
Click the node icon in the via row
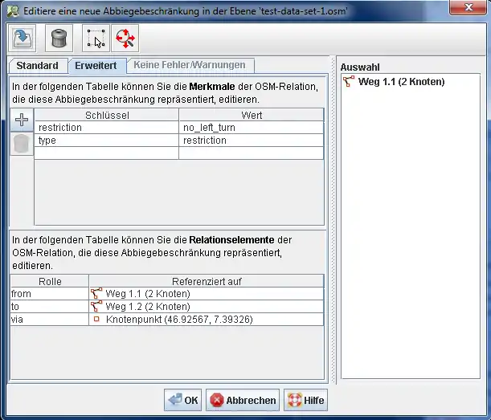pyautogui.click(x=96, y=319)
